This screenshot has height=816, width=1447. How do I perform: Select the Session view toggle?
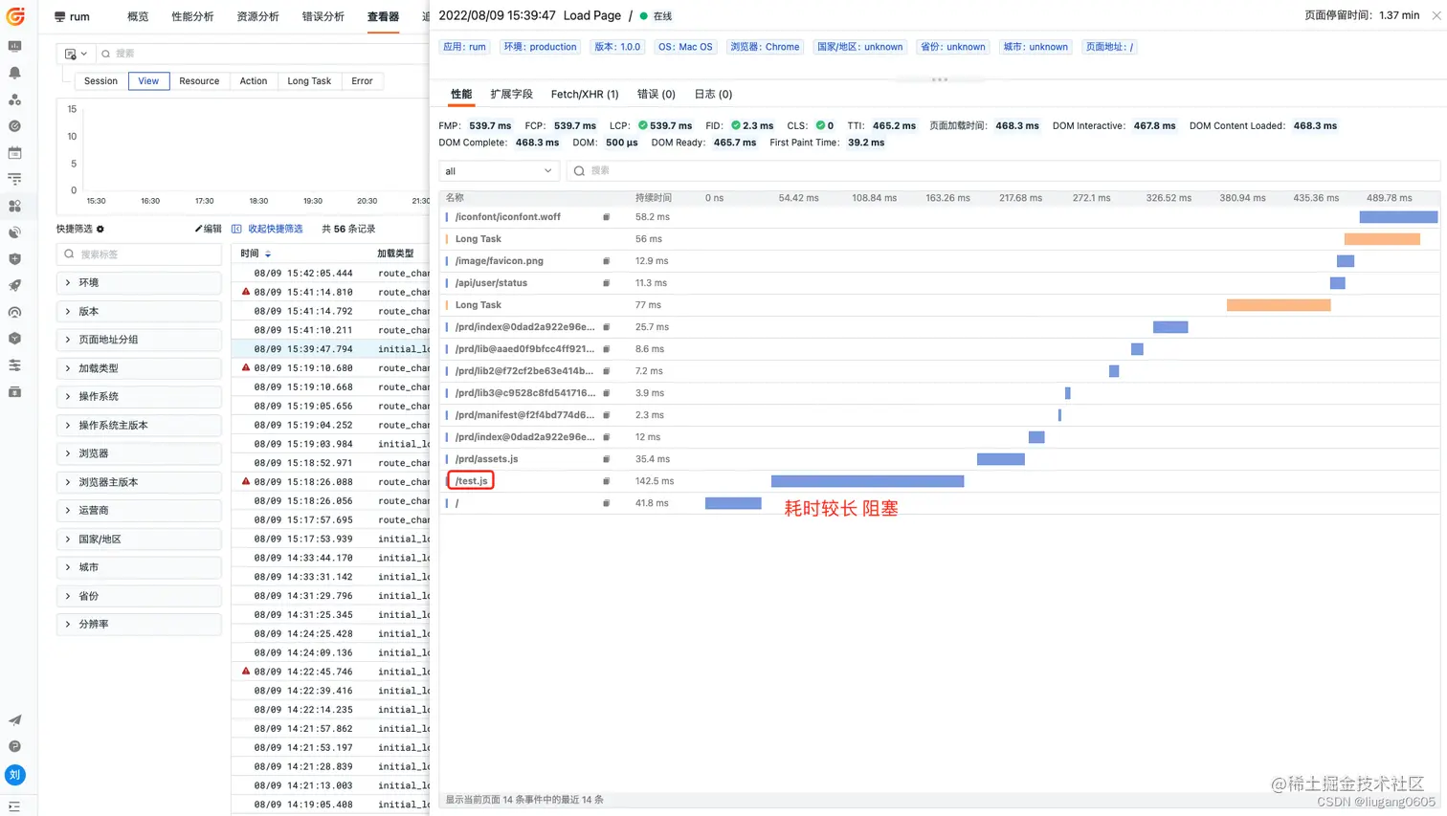click(100, 81)
